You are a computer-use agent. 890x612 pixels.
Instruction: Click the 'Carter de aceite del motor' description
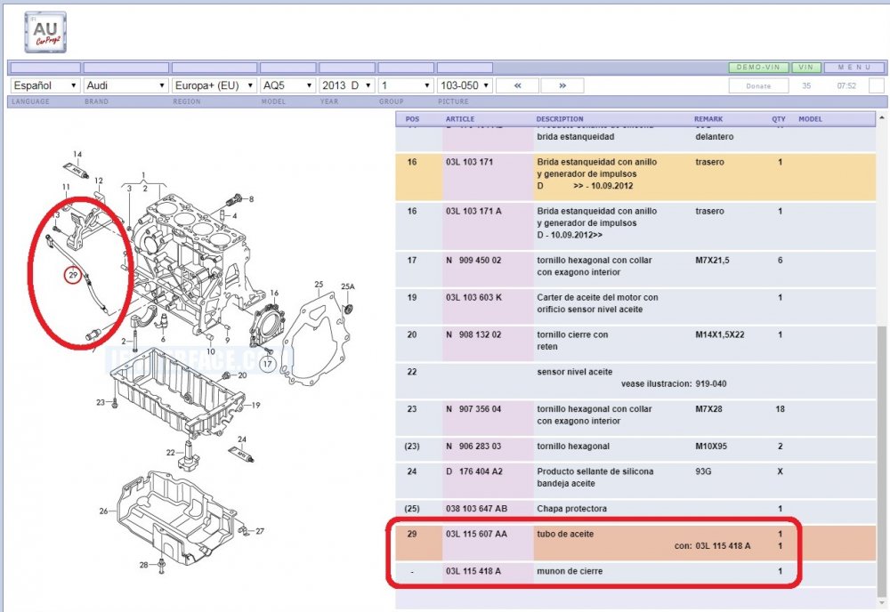[x=598, y=303]
